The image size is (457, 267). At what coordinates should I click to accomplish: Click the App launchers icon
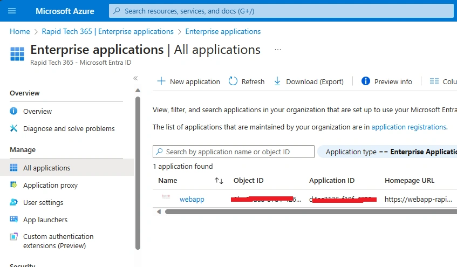[13, 219]
